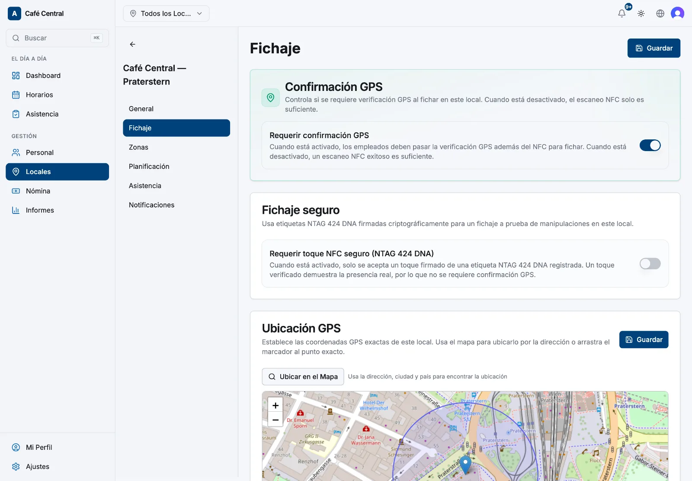Image resolution: width=692 pixels, height=481 pixels.
Task: Click the Café Central logo icon
Action: click(14, 13)
